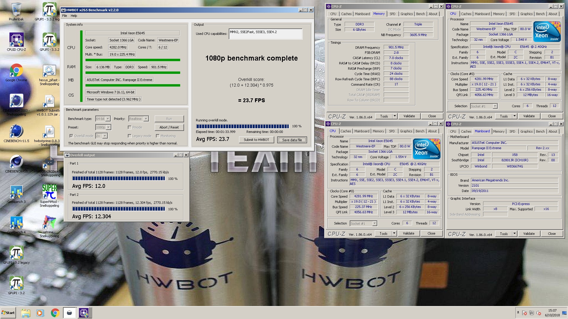Click Validate in CPU-Z Mainboard window

click(529, 234)
